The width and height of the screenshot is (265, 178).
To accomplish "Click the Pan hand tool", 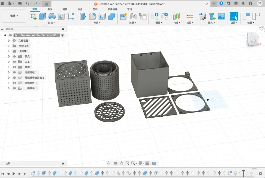I will pos(122,163).
